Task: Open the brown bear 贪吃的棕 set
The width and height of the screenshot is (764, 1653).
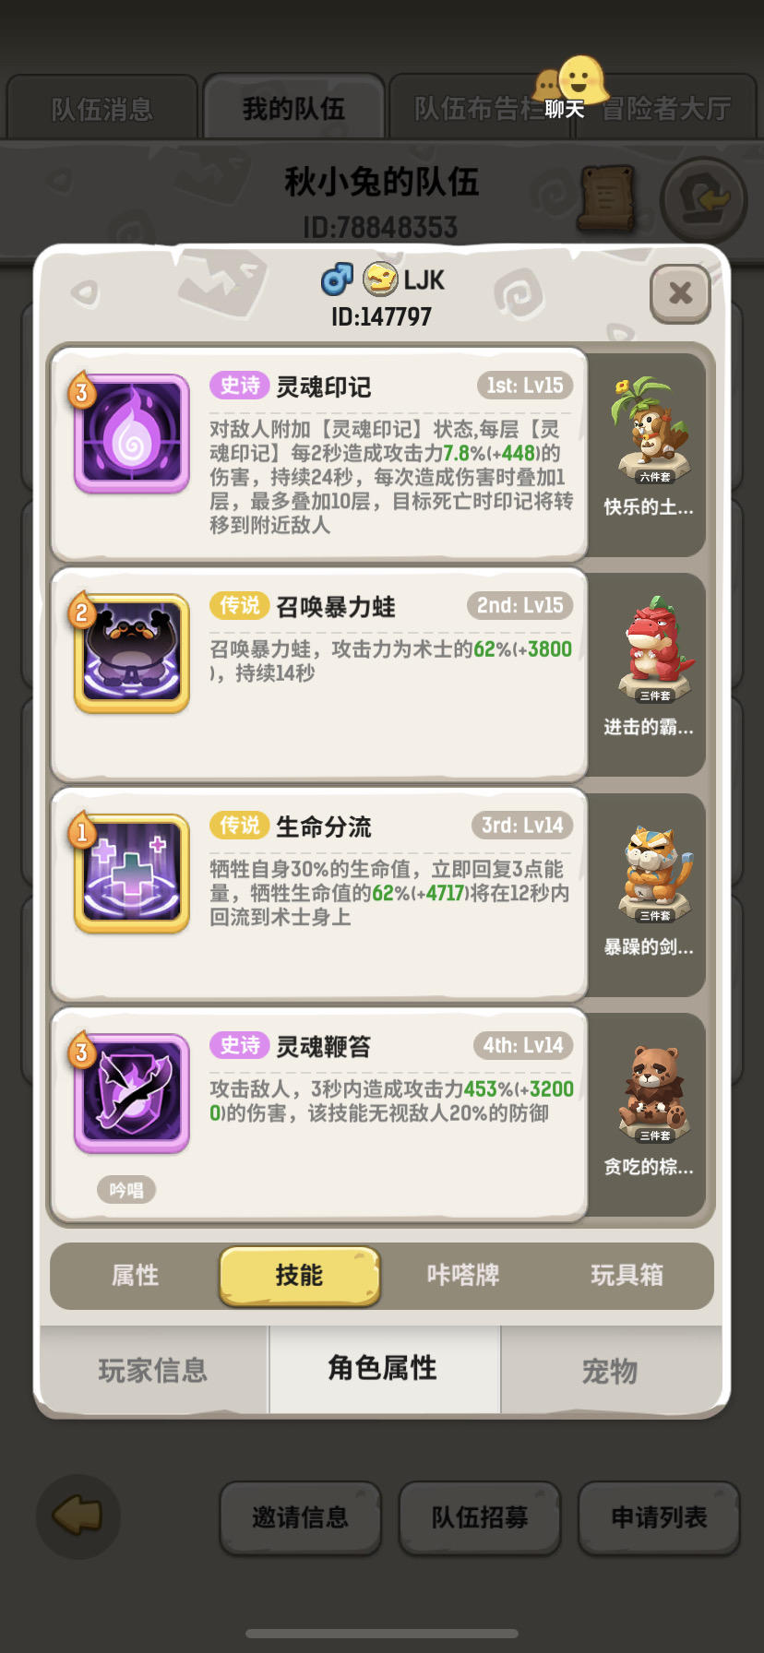Action: [x=649, y=1107]
